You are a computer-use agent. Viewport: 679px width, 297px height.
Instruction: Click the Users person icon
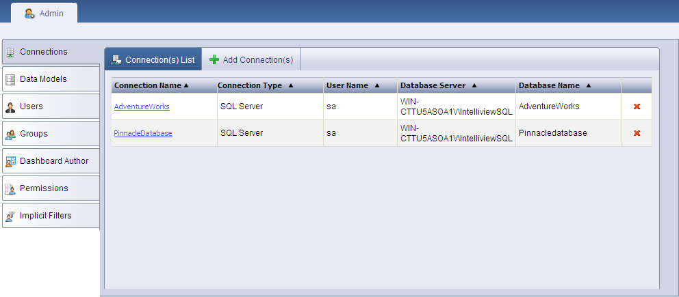[10, 107]
